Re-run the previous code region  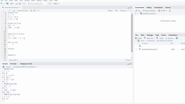point(116,11)
